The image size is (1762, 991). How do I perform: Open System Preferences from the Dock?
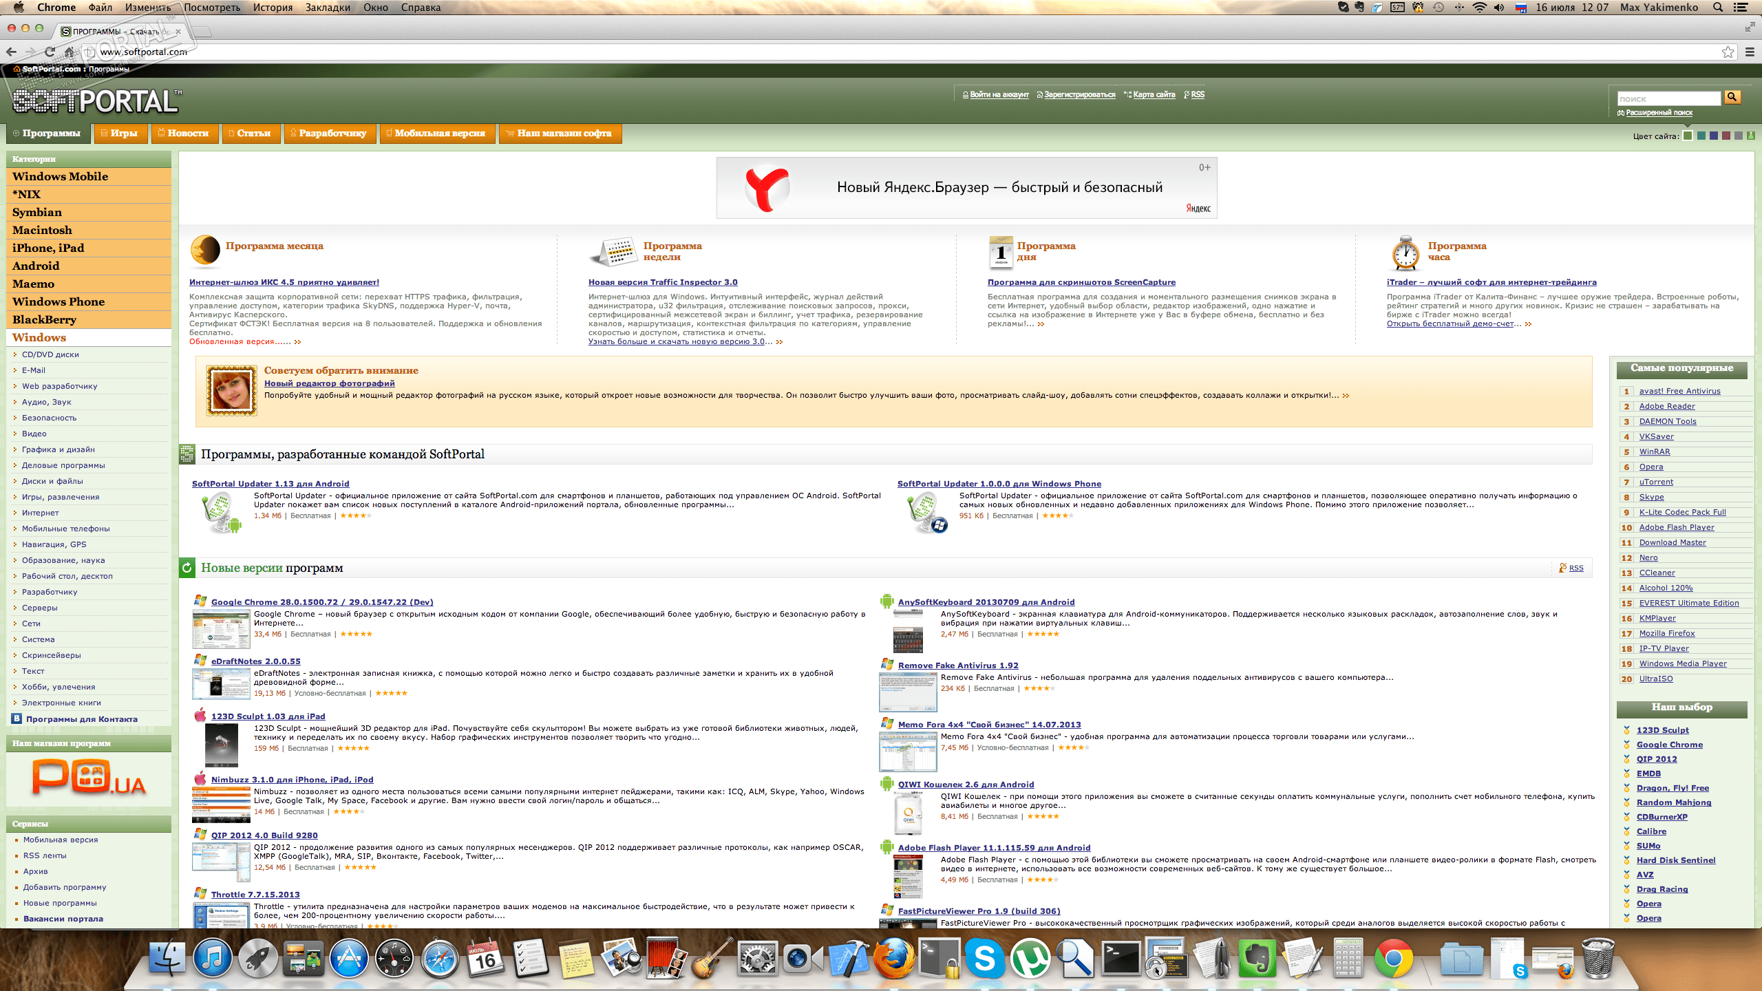tap(757, 958)
